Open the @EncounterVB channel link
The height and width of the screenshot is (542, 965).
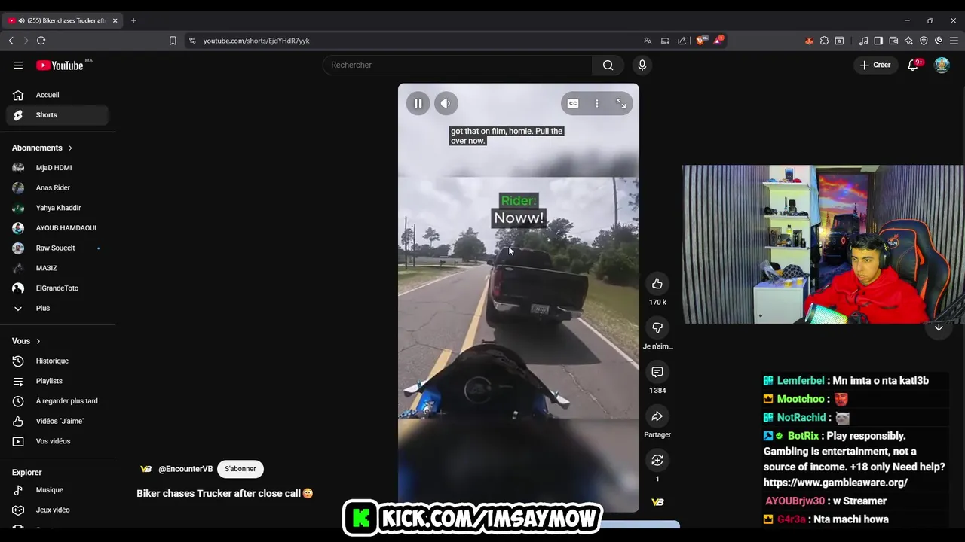click(x=185, y=469)
